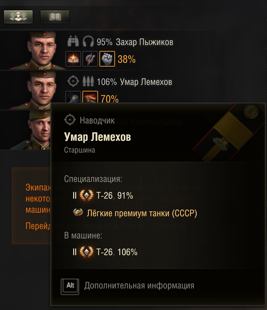Select the third crew member's portrait
The image size is (267, 310).
(x=39, y=130)
